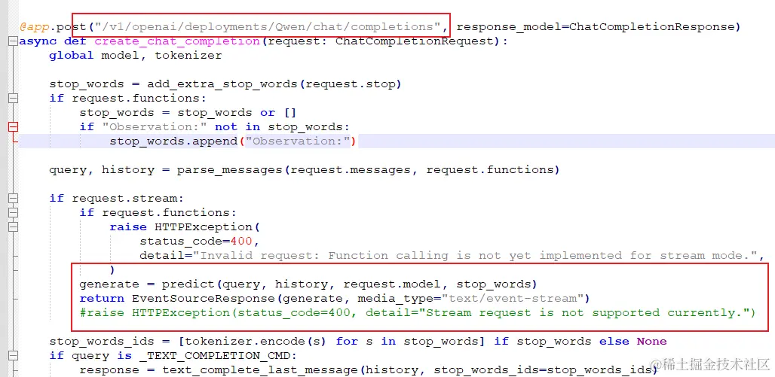Click 'stop_words_ids' at the assignment start
The width and height of the screenshot is (775, 377).
tap(102, 342)
